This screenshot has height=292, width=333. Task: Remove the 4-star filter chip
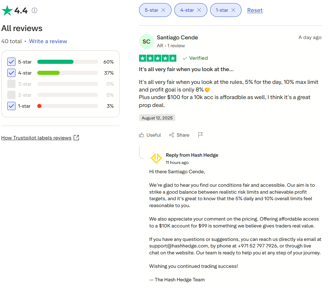point(199,10)
